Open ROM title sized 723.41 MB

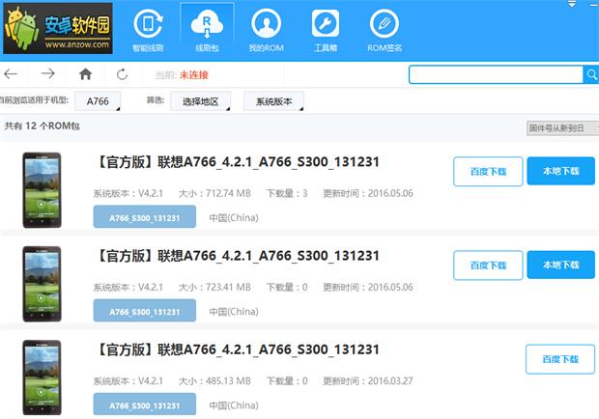click(238, 256)
